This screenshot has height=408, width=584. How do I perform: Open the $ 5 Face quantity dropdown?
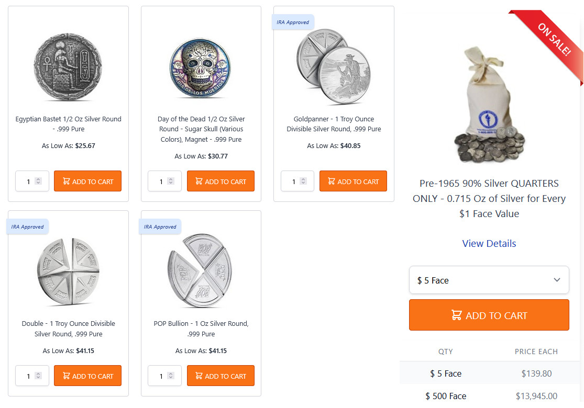pos(489,280)
